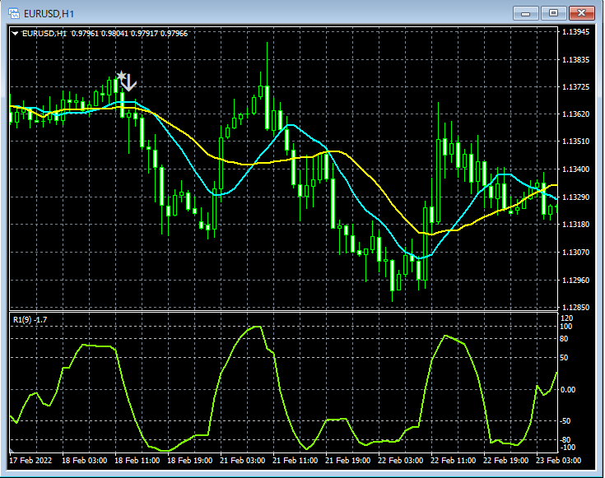Click indicator scale value -50
The width and height of the screenshot is (605, 478).
565,421
